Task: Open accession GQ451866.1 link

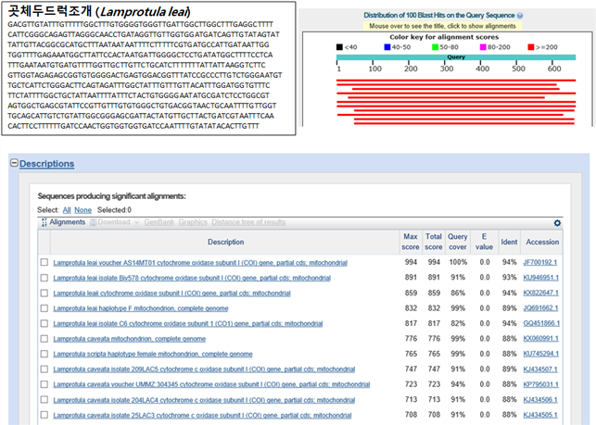Action: point(541,323)
